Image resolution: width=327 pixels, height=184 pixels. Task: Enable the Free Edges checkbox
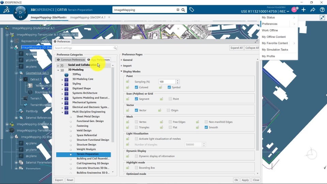pos(170,122)
